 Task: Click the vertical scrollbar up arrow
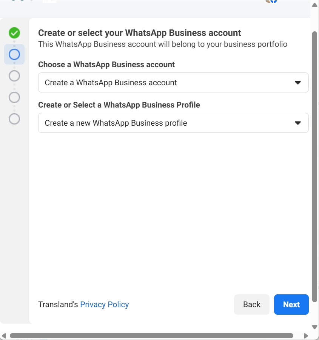(x=315, y=5)
